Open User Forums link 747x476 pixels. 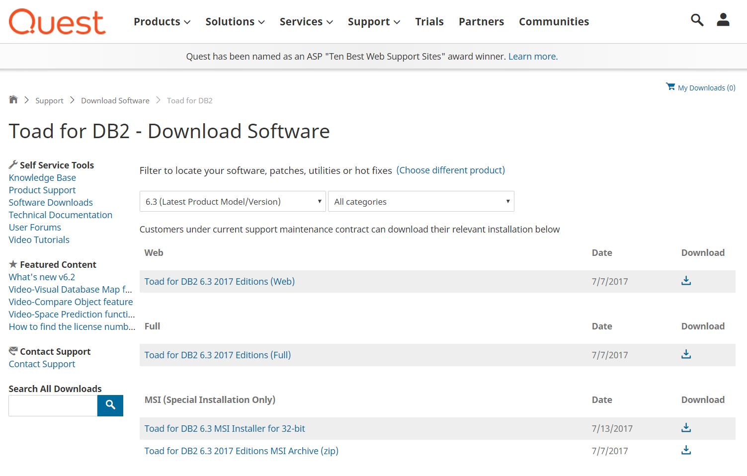[35, 228]
